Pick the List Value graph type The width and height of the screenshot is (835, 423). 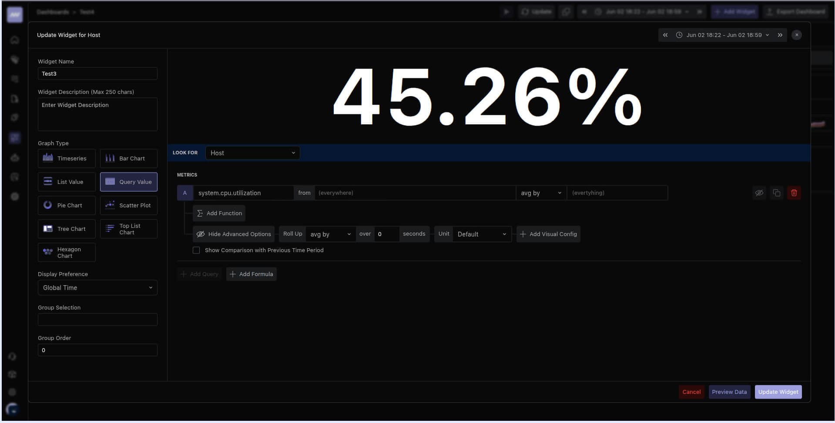[x=67, y=182]
